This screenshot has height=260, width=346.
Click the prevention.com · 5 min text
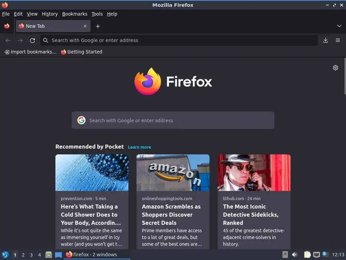[x=83, y=198]
